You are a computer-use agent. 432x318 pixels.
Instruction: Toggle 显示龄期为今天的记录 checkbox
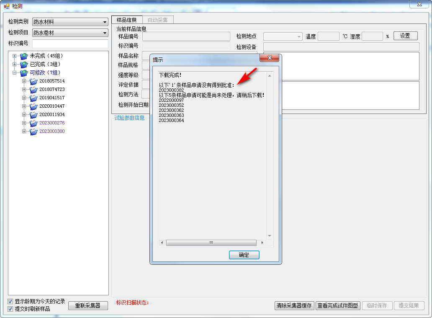(x=10, y=301)
